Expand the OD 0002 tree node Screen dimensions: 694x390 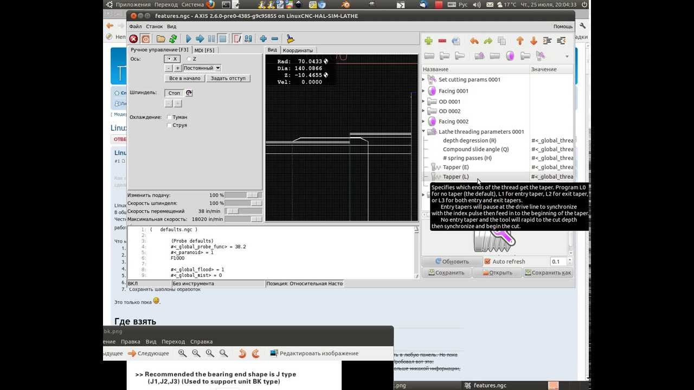point(424,111)
